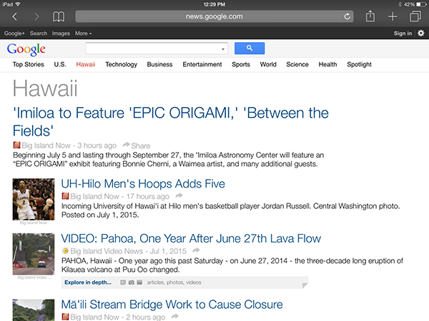Viewport: 429px width, 321px height.
Task: Select the U.S. news tab
Action: pos(60,64)
